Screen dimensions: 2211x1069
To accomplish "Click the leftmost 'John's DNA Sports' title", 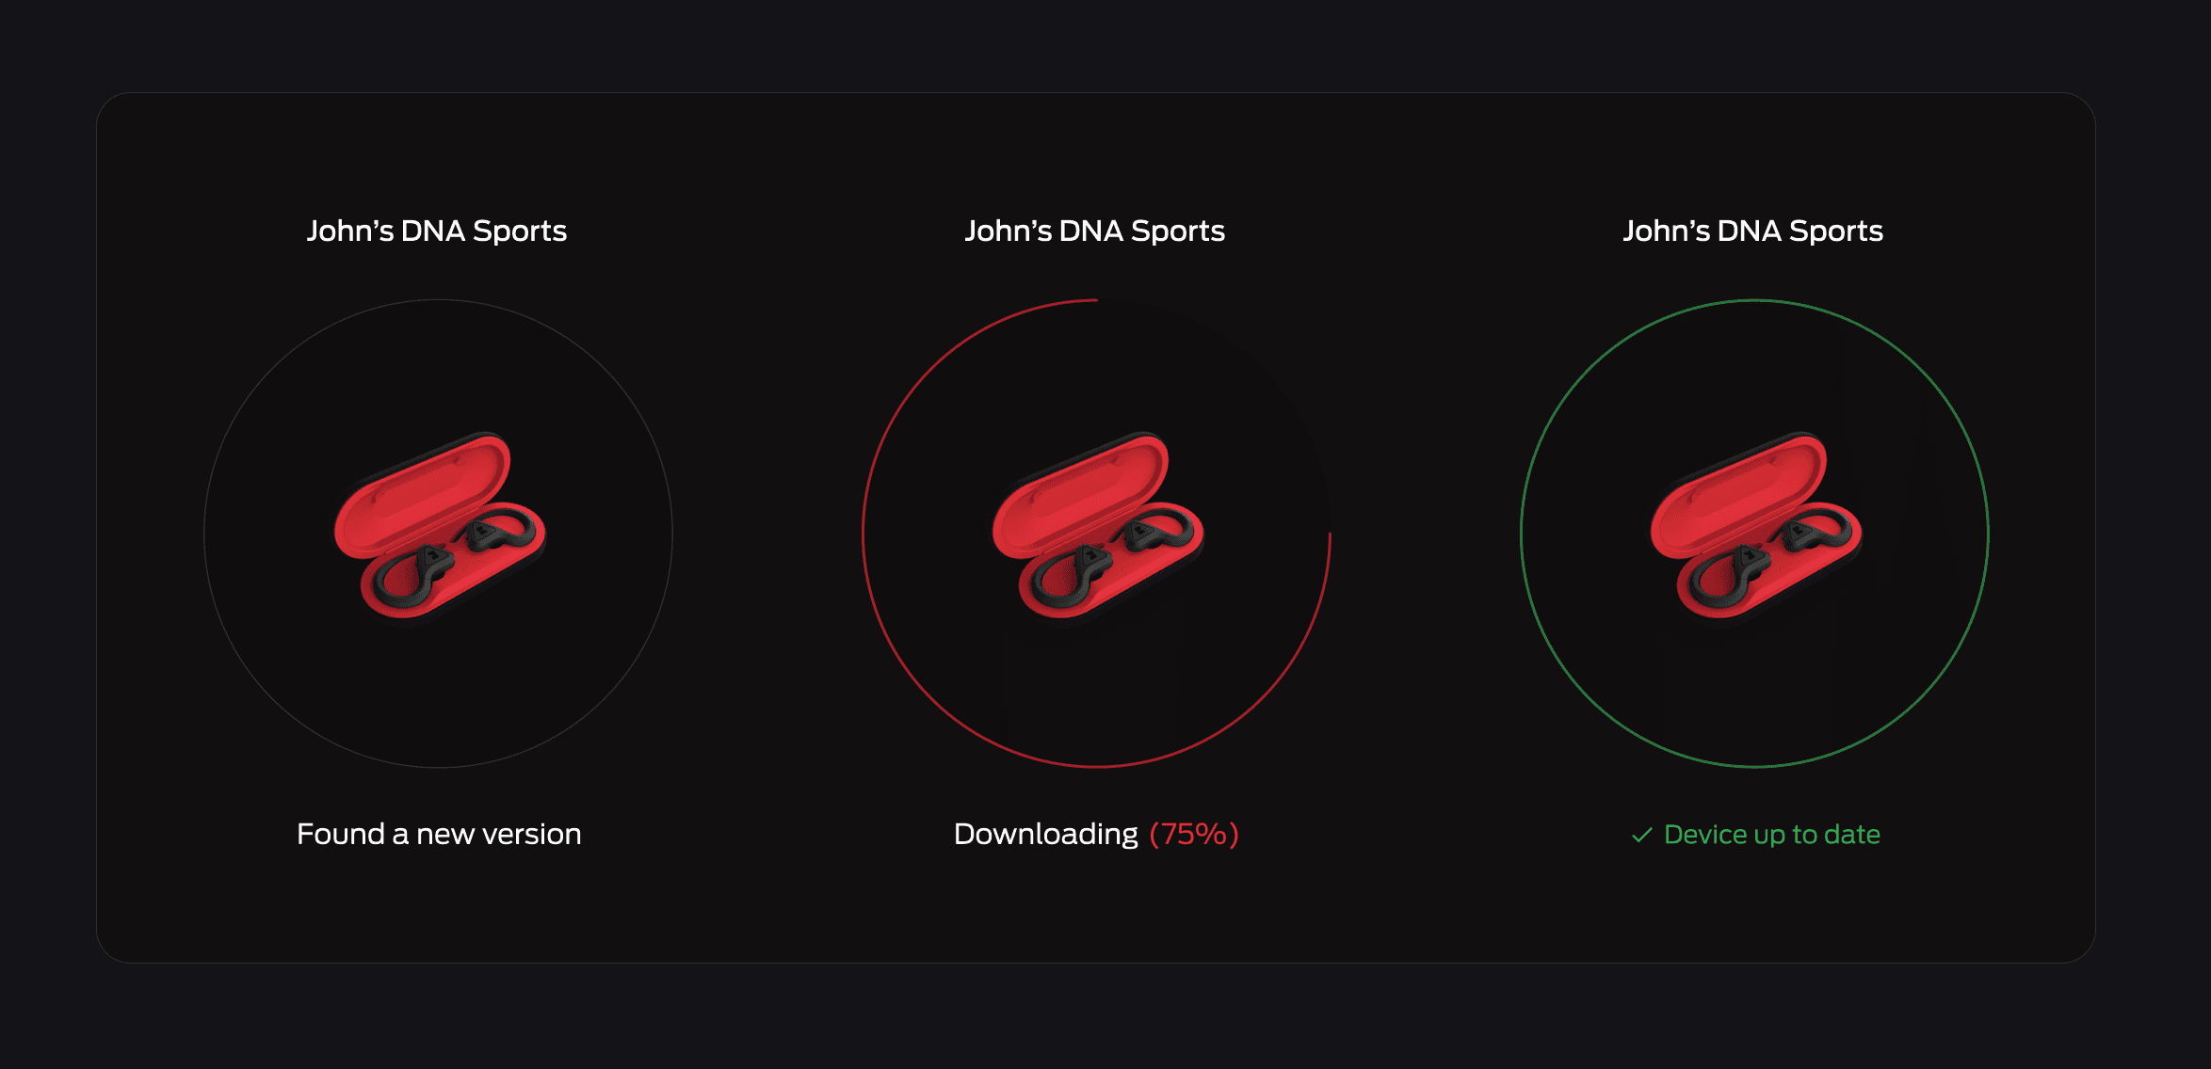I will coord(437,231).
